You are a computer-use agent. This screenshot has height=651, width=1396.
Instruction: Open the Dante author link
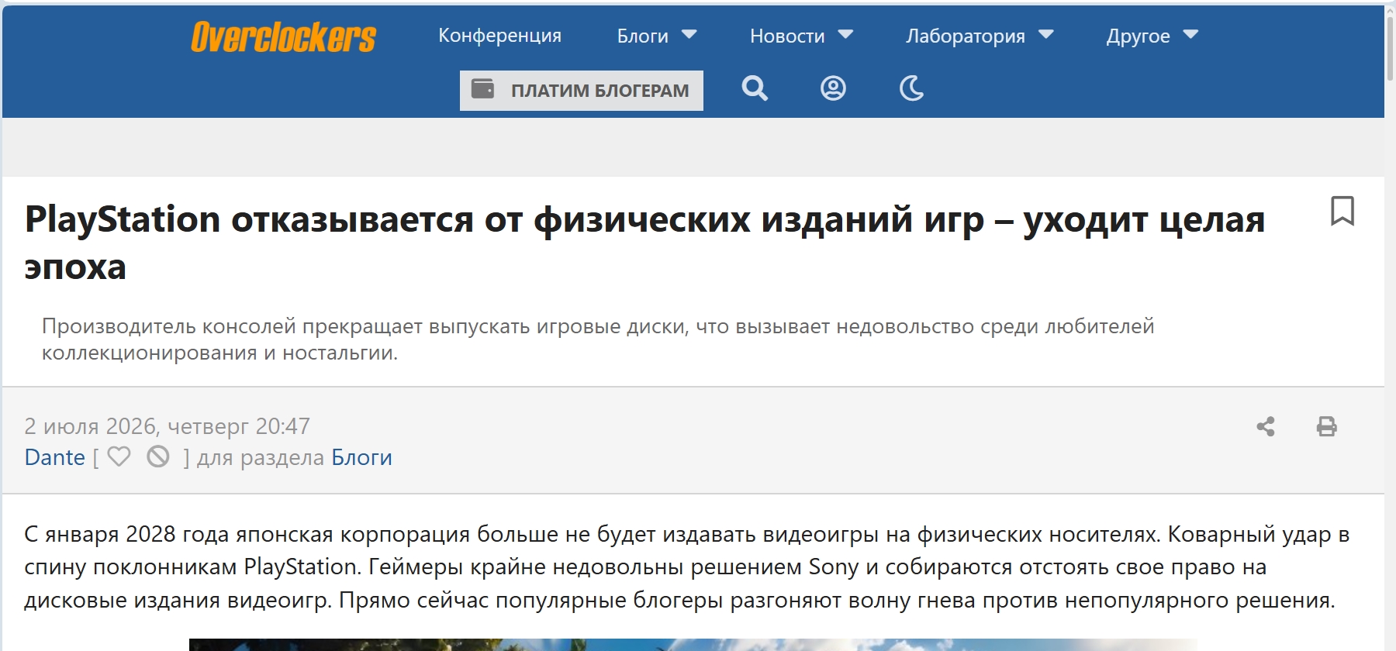coord(54,457)
